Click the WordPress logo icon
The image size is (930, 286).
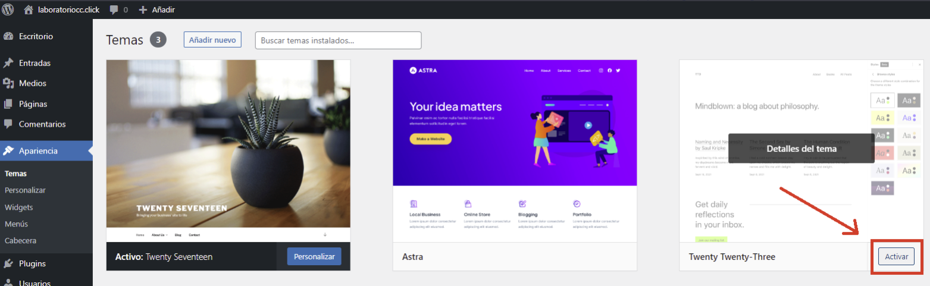pos(8,10)
